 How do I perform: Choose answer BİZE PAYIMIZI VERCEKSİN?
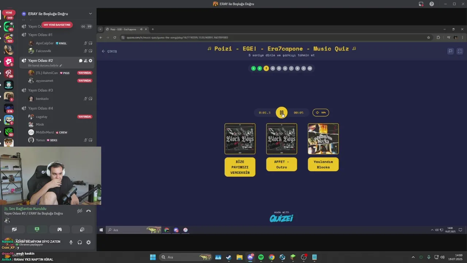[240, 167]
